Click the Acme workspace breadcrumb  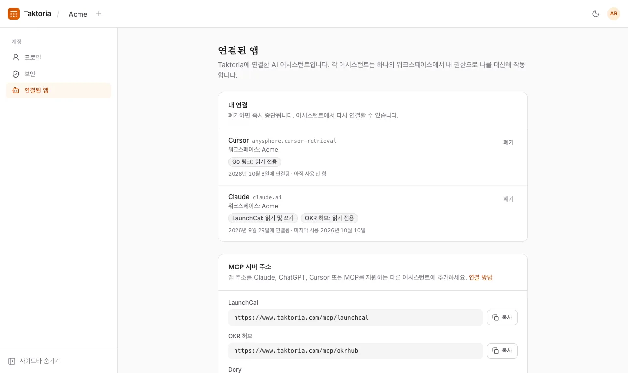(78, 14)
